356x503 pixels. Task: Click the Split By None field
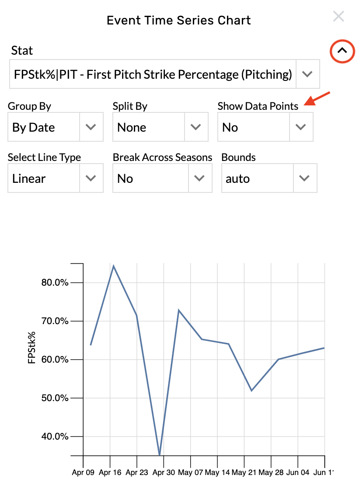tap(149, 127)
